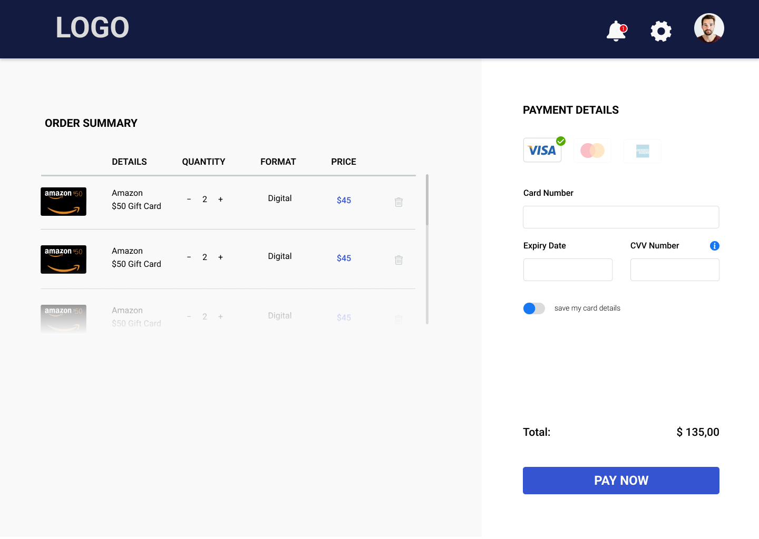Viewport: 759px width, 539px height.
Task: Click the order summary list scrollbar
Action: click(427, 200)
